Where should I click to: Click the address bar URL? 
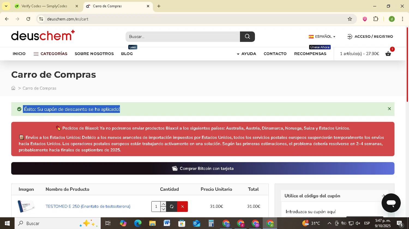click(x=68, y=19)
